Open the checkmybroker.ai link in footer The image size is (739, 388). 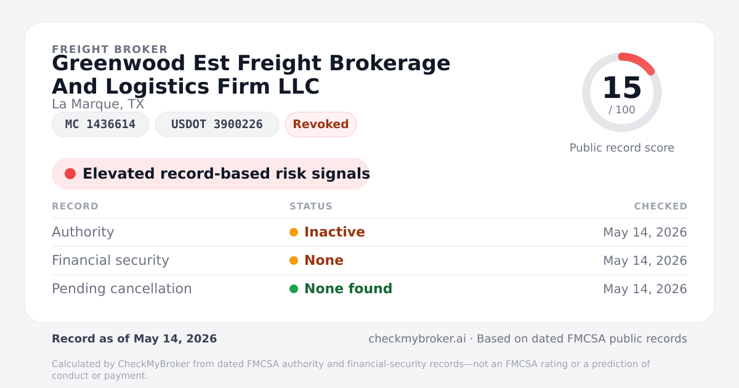(417, 339)
